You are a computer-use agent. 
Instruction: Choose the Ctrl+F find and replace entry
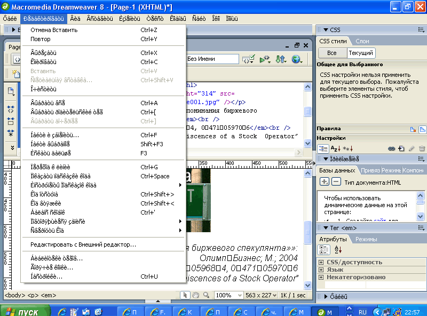pos(104,135)
